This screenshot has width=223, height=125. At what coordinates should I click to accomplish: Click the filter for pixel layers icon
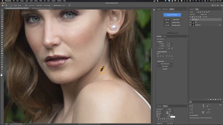(198, 12)
